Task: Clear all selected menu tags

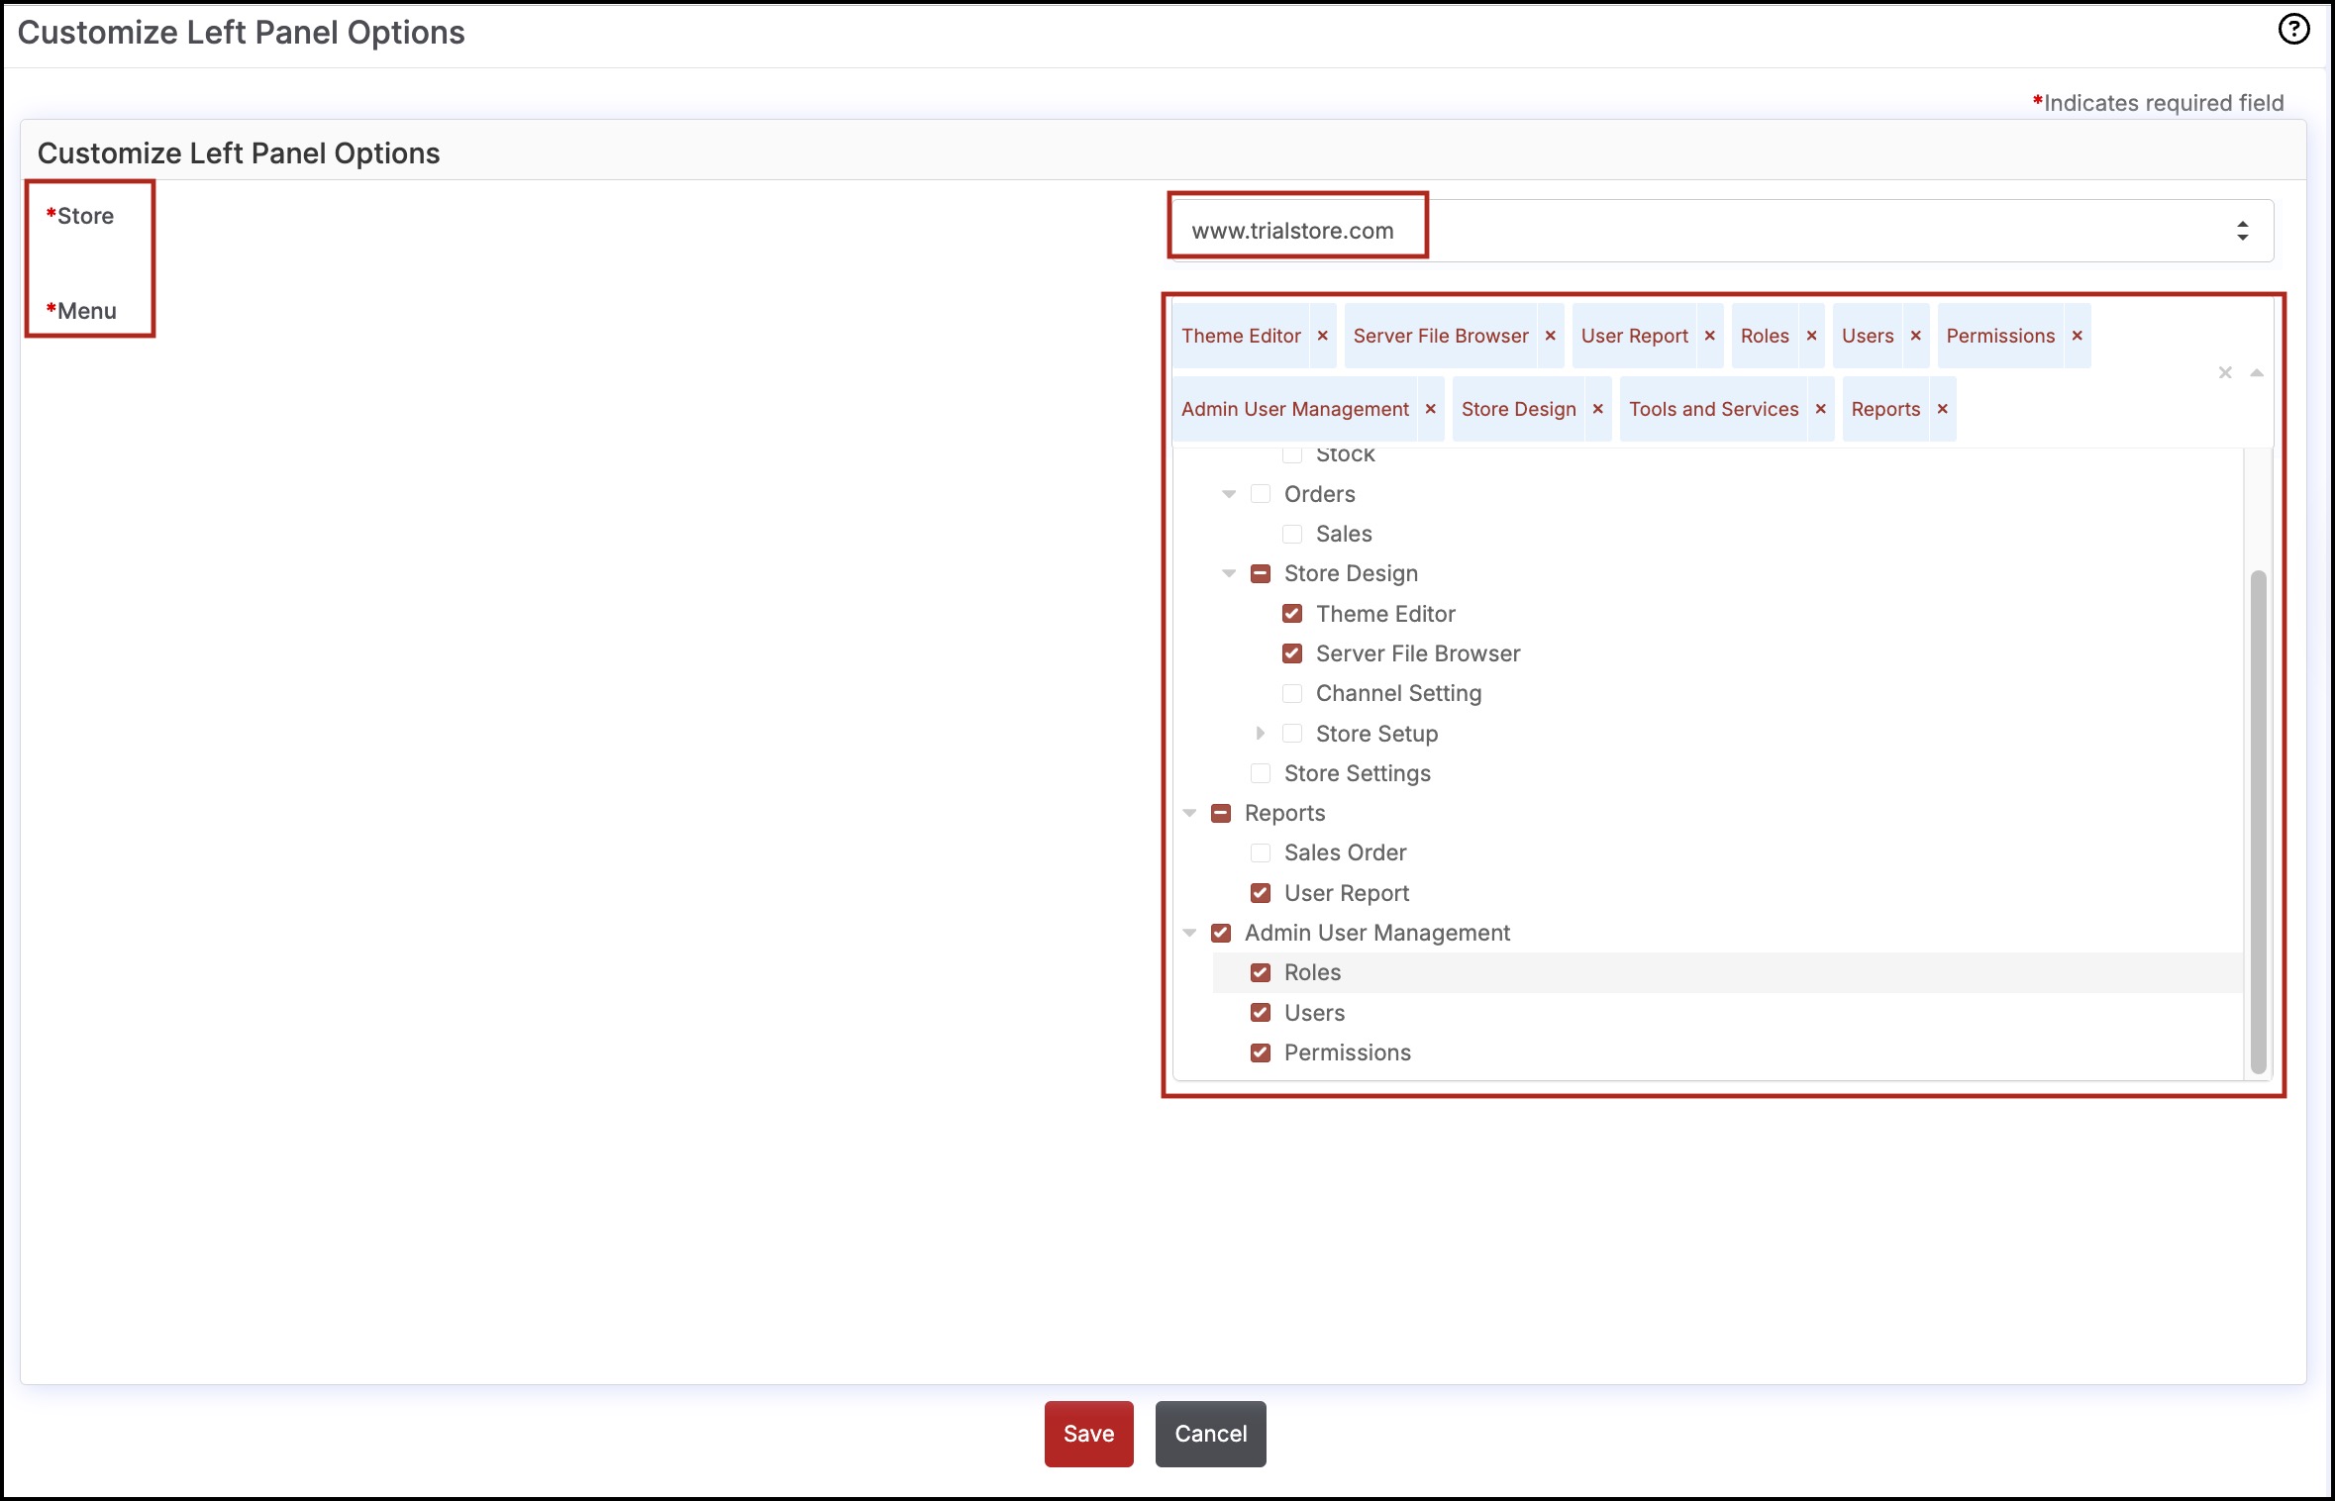Action: point(2225,372)
